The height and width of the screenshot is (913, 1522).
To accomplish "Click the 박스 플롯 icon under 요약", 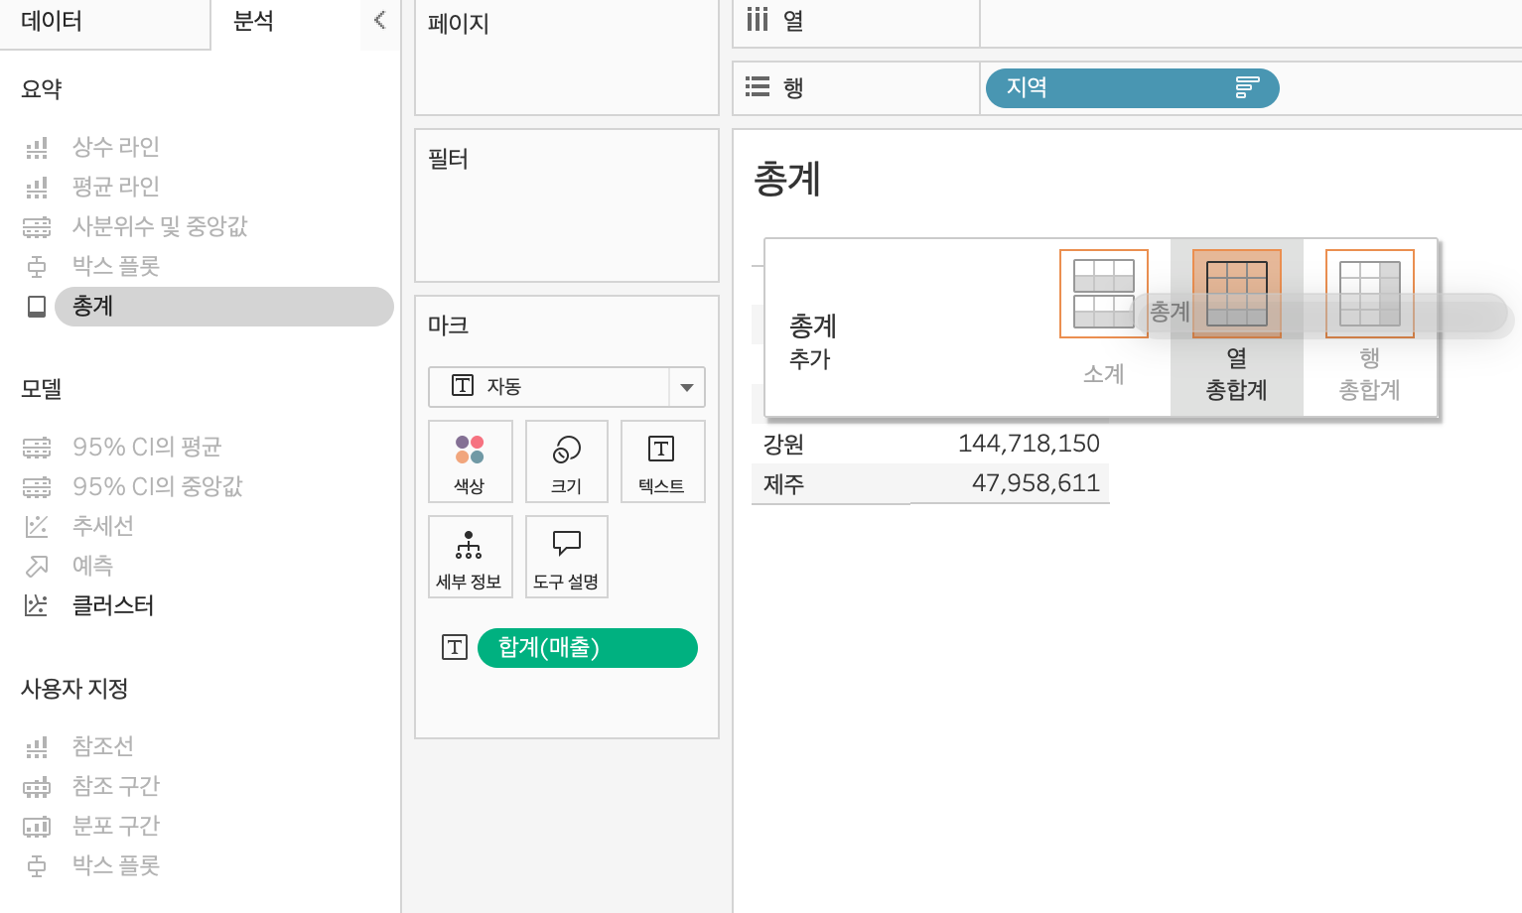I will (37, 267).
